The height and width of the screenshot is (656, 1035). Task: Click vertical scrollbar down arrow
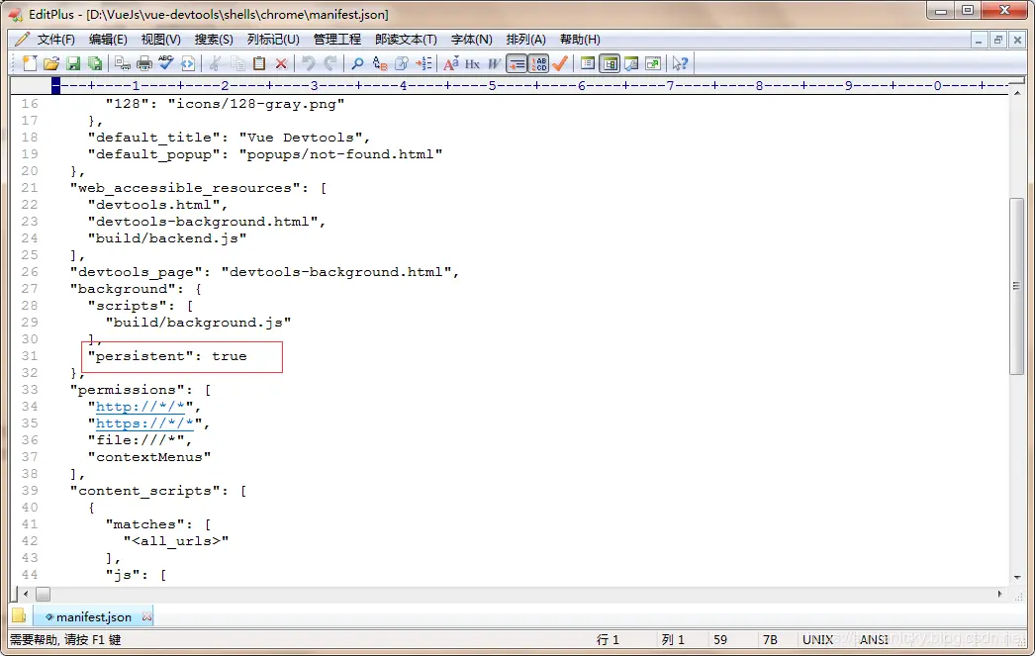[x=1016, y=578]
